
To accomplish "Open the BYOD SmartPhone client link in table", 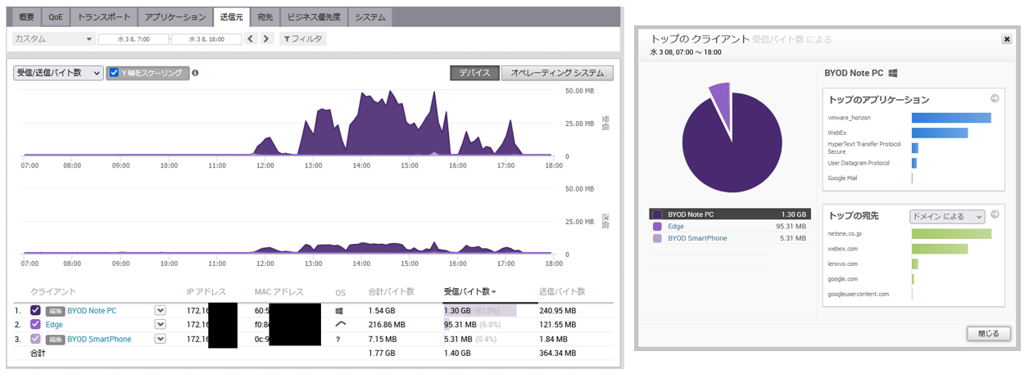I will pos(98,338).
